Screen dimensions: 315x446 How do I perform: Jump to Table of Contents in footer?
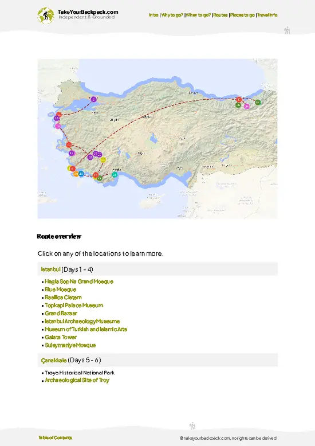tap(55, 438)
